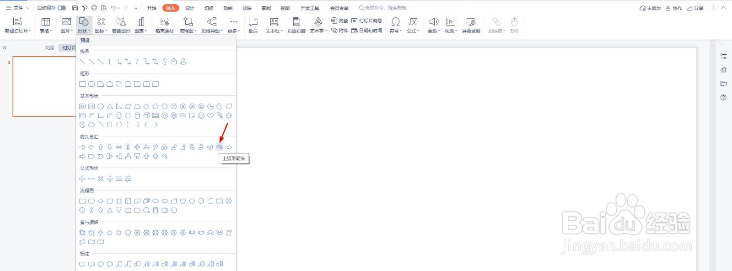Open the 视图 view tab
The height and width of the screenshot is (271, 732).
click(x=285, y=8)
